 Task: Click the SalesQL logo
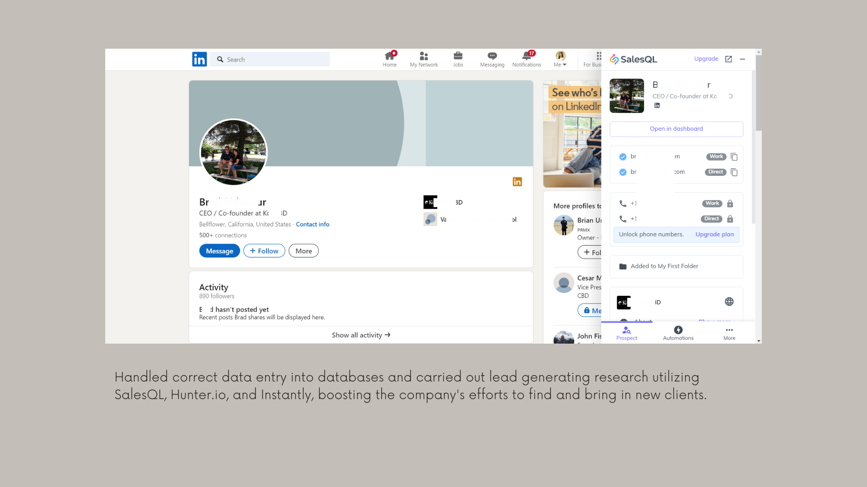click(x=633, y=59)
